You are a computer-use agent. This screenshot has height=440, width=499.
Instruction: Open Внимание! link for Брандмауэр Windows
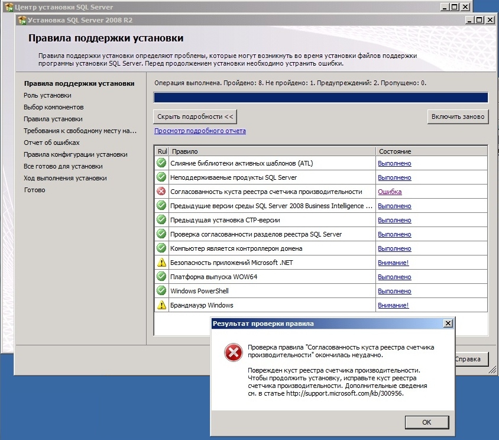click(x=393, y=305)
